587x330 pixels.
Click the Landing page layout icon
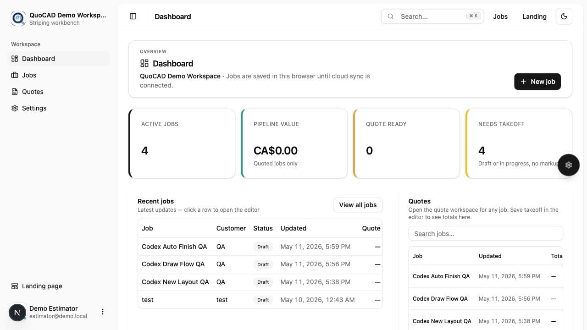click(x=15, y=286)
